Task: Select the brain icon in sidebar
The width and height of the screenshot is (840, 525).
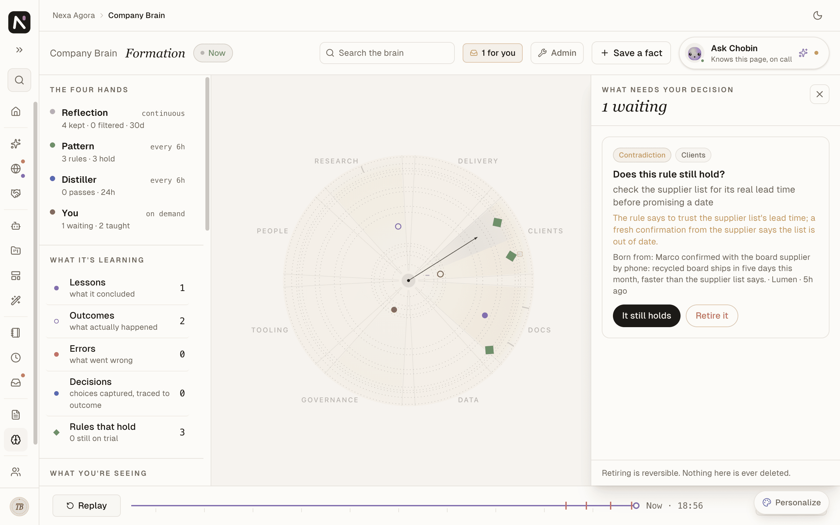Action: tap(16, 440)
